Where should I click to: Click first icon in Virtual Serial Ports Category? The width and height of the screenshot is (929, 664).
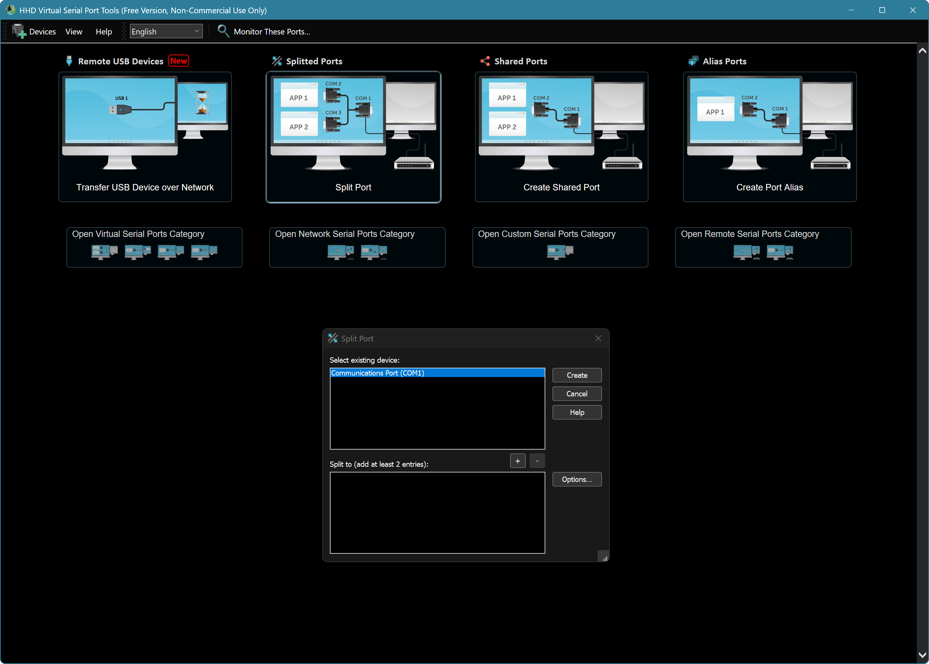[104, 251]
